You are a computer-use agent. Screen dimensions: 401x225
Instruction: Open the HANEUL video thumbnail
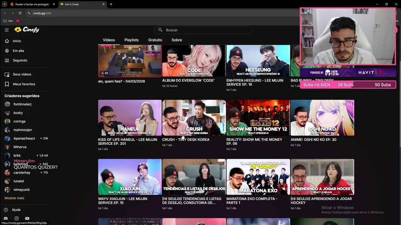(130, 118)
